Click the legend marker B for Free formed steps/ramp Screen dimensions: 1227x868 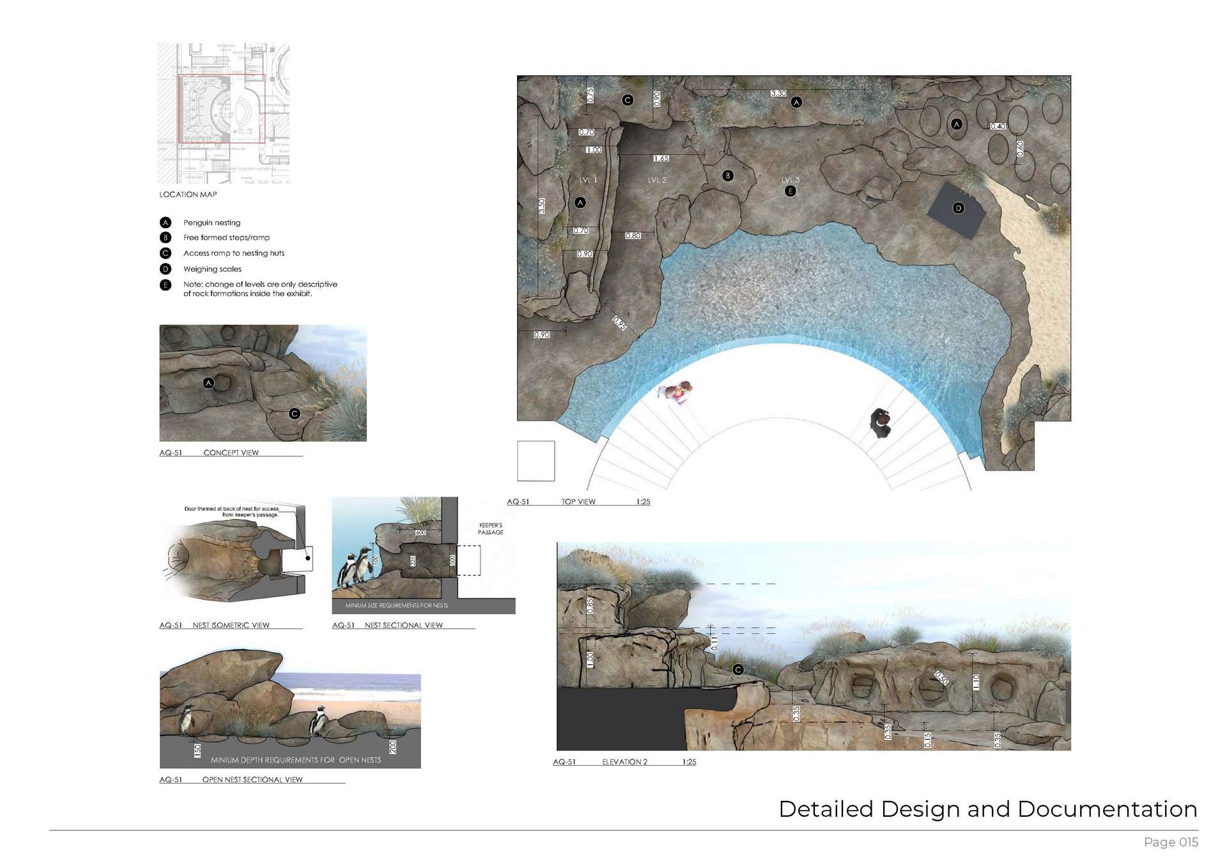click(x=166, y=237)
